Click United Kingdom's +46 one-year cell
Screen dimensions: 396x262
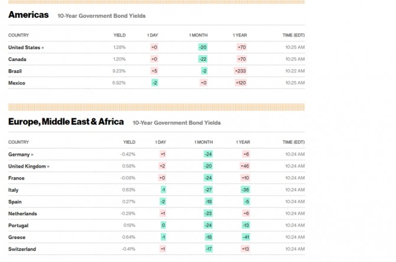tap(245, 166)
